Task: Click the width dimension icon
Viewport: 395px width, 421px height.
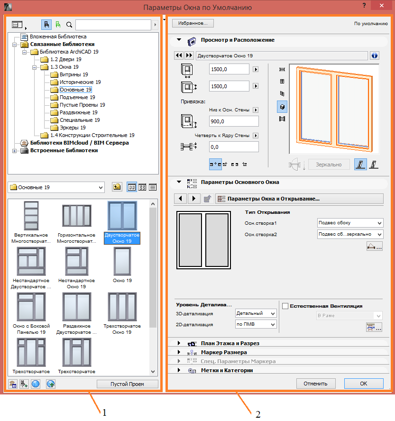Action: [x=187, y=71]
